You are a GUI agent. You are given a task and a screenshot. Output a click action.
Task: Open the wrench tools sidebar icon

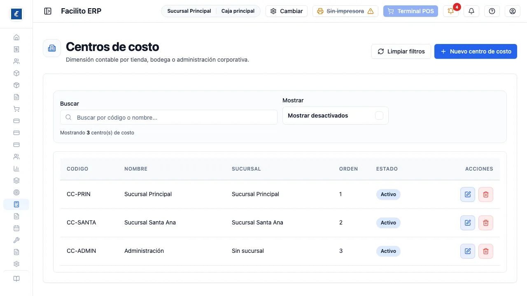pyautogui.click(x=16, y=240)
